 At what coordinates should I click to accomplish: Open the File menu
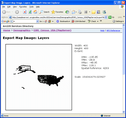point(4,7)
